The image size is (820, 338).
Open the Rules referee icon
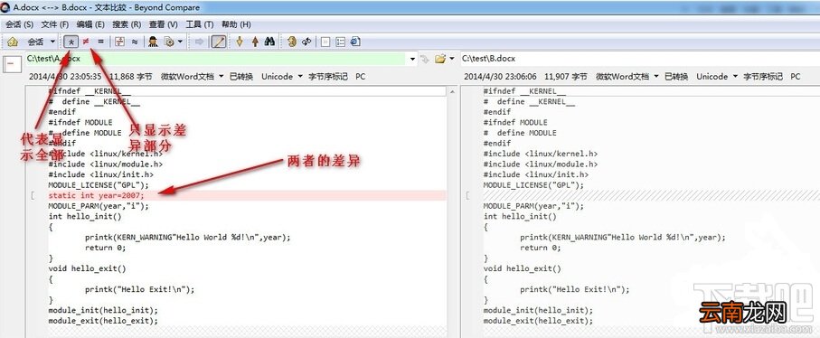tap(153, 42)
